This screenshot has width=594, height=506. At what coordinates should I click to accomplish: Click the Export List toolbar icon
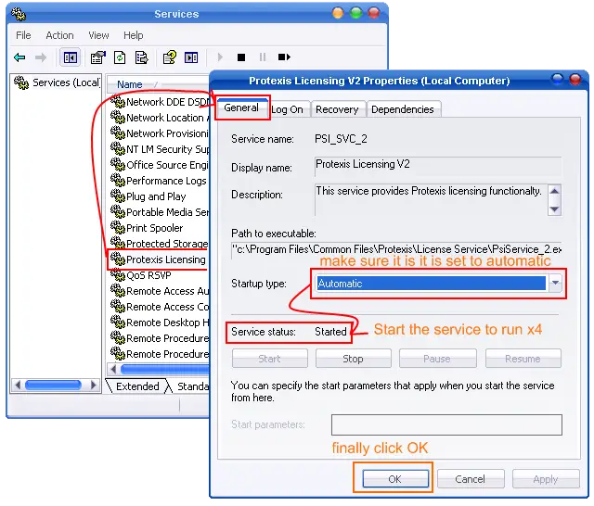142,57
